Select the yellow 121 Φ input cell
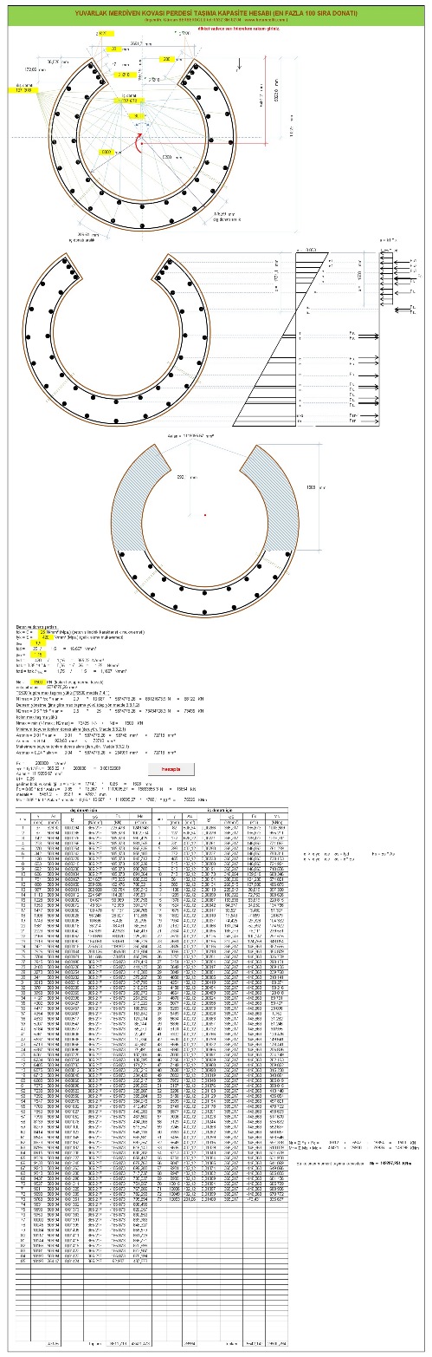432x1357 pixels. [x=23, y=90]
